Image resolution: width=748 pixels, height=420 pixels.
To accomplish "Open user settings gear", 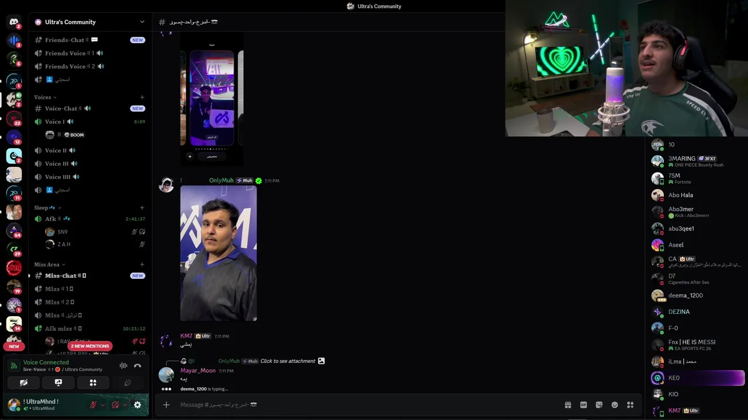I will 137,405.
